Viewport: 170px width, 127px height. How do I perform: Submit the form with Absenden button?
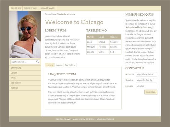click(x=151, y=92)
